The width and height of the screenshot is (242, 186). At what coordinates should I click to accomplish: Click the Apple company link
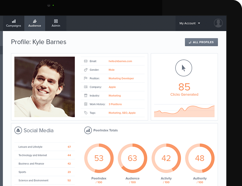112,87
